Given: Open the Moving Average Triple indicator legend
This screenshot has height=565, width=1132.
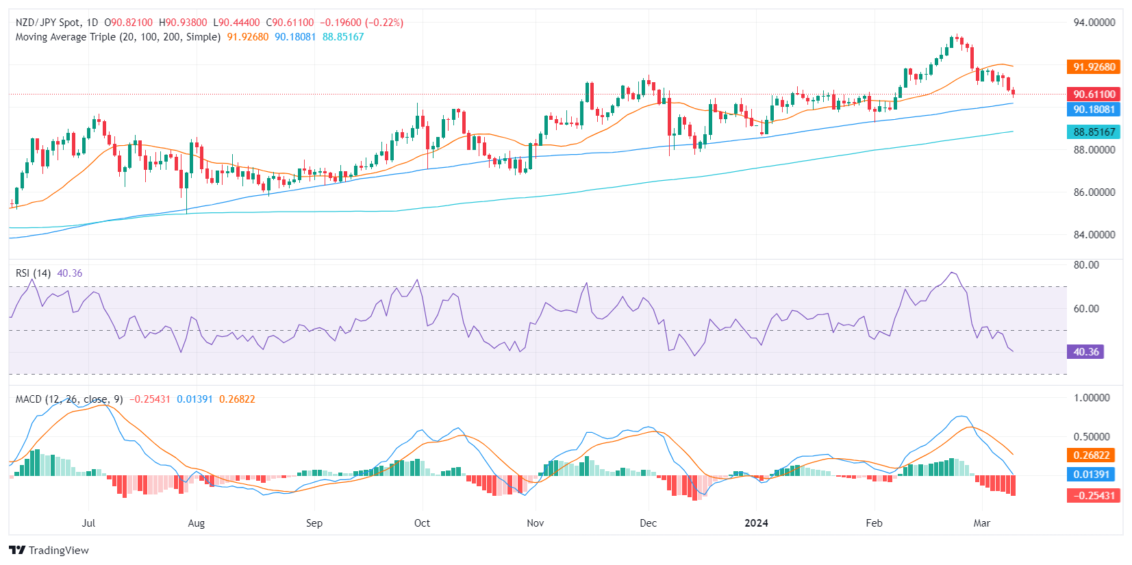Looking at the screenshot, I should click(118, 37).
